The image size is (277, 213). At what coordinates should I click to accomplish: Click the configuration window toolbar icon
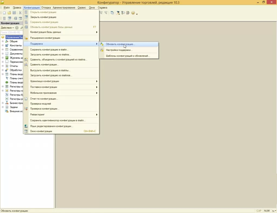[20, 18]
